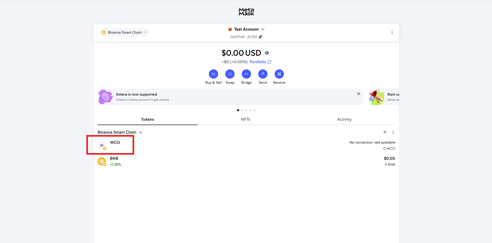The width and height of the screenshot is (492, 243).
Task: Select the second carousel dot indicator
Action: point(242,110)
